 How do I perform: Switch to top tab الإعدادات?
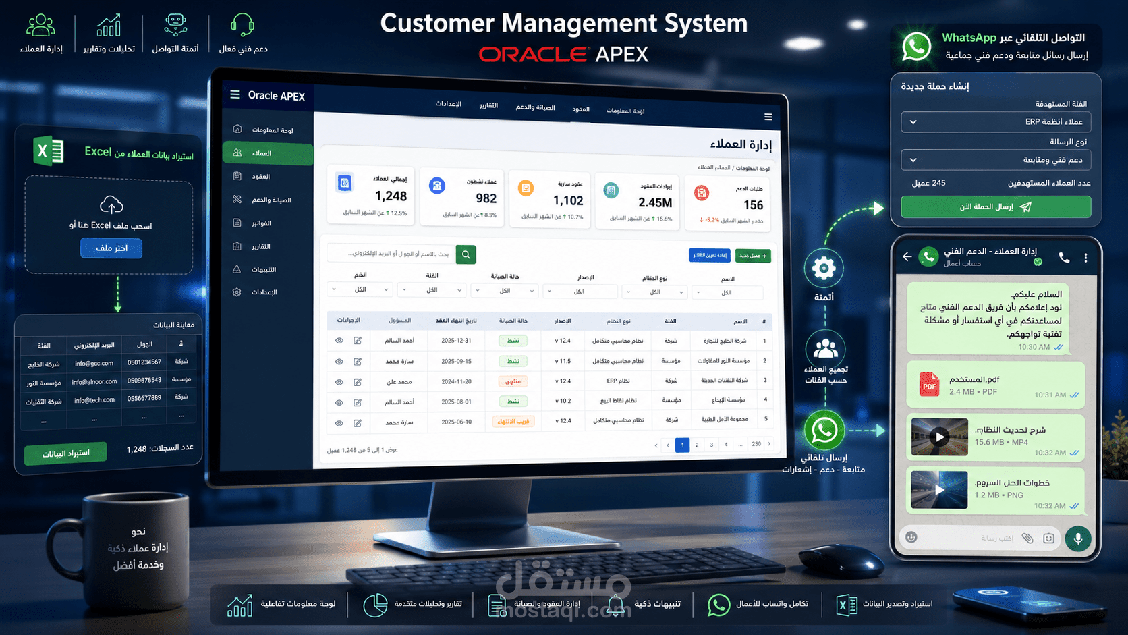click(x=448, y=104)
